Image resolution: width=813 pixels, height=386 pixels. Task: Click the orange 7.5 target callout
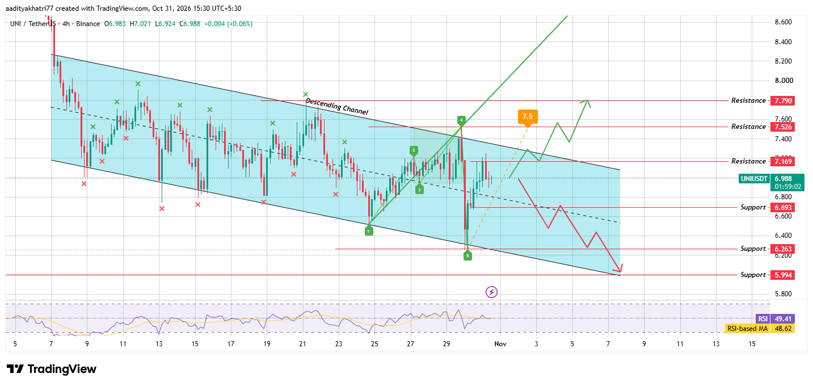pyautogui.click(x=528, y=117)
